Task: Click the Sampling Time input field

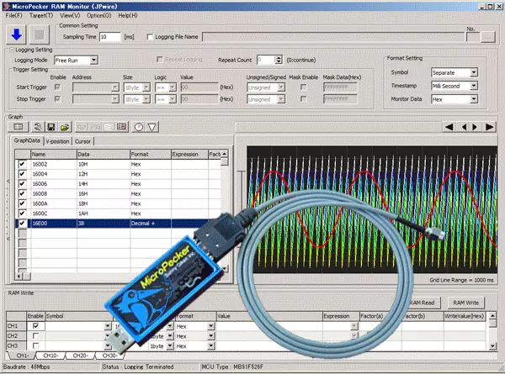Action: 109,38
